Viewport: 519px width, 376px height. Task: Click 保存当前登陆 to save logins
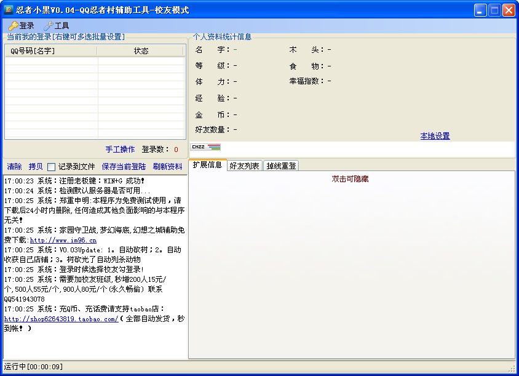[x=124, y=167]
